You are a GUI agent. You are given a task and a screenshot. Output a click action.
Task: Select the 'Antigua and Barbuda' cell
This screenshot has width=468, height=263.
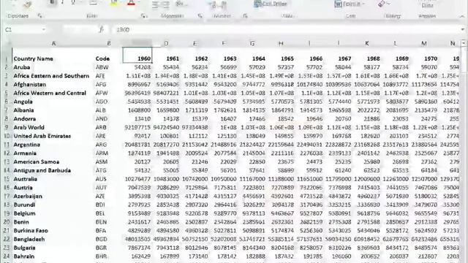[42, 170]
